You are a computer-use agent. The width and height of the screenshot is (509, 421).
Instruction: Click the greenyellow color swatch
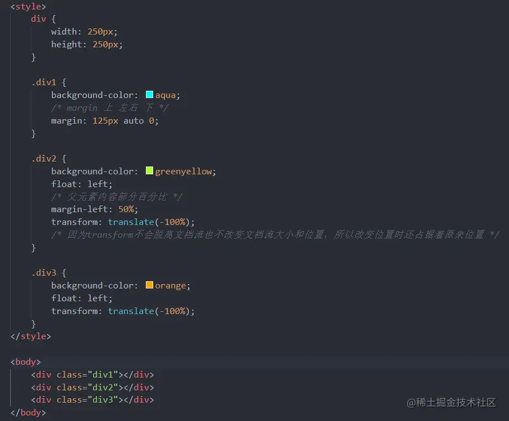point(149,171)
